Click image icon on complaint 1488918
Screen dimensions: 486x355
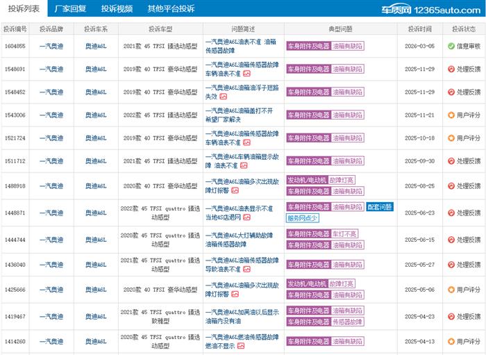[x=235, y=190]
